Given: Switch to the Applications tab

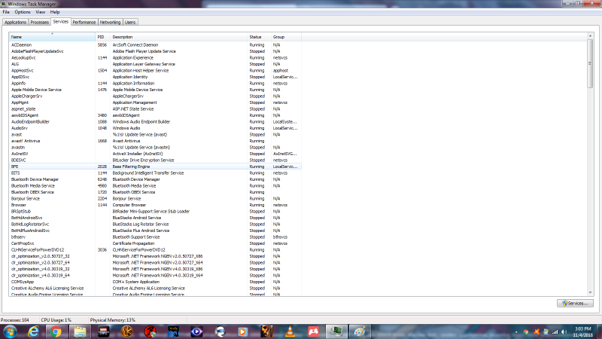Looking at the screenshot, I should (15, 23).
